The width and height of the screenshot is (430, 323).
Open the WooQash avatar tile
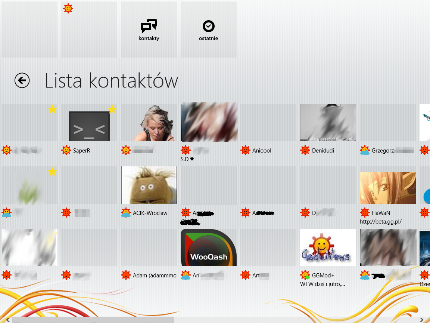(208, 247)
